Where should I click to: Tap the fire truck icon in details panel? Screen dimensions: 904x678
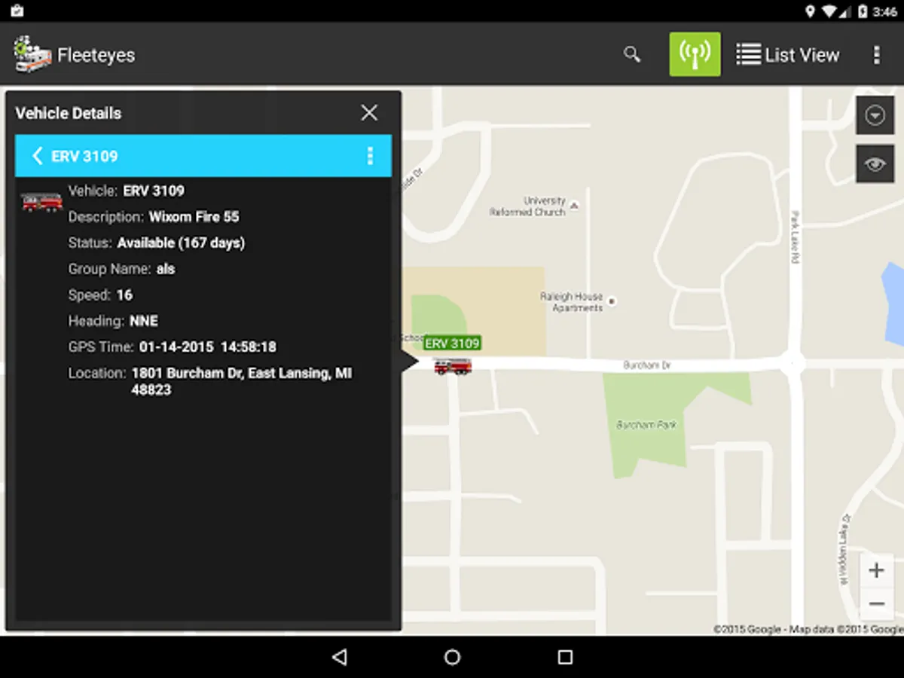(41, 202)
